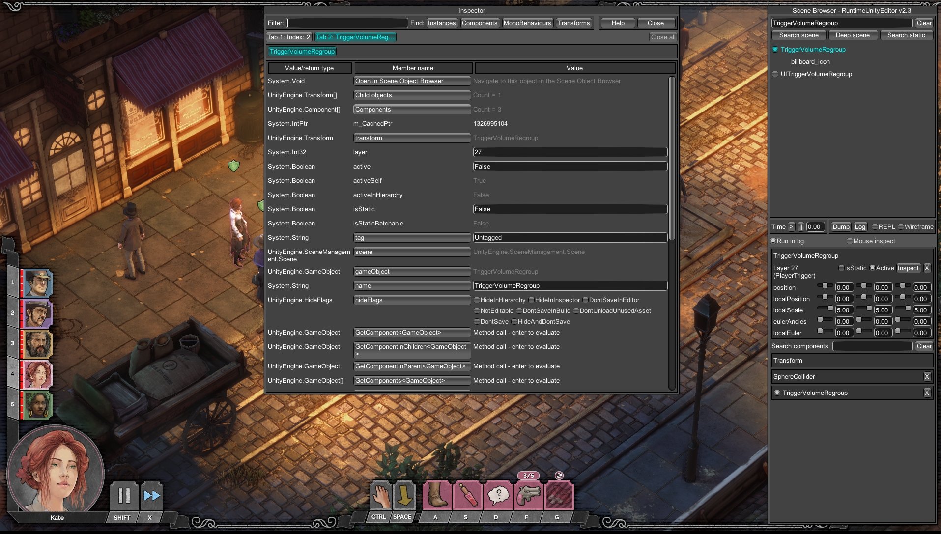Image resolution: width=941 pixels, height=534 pixels.
Task: Click Close all tabs button
Action: tap(663, 37)
